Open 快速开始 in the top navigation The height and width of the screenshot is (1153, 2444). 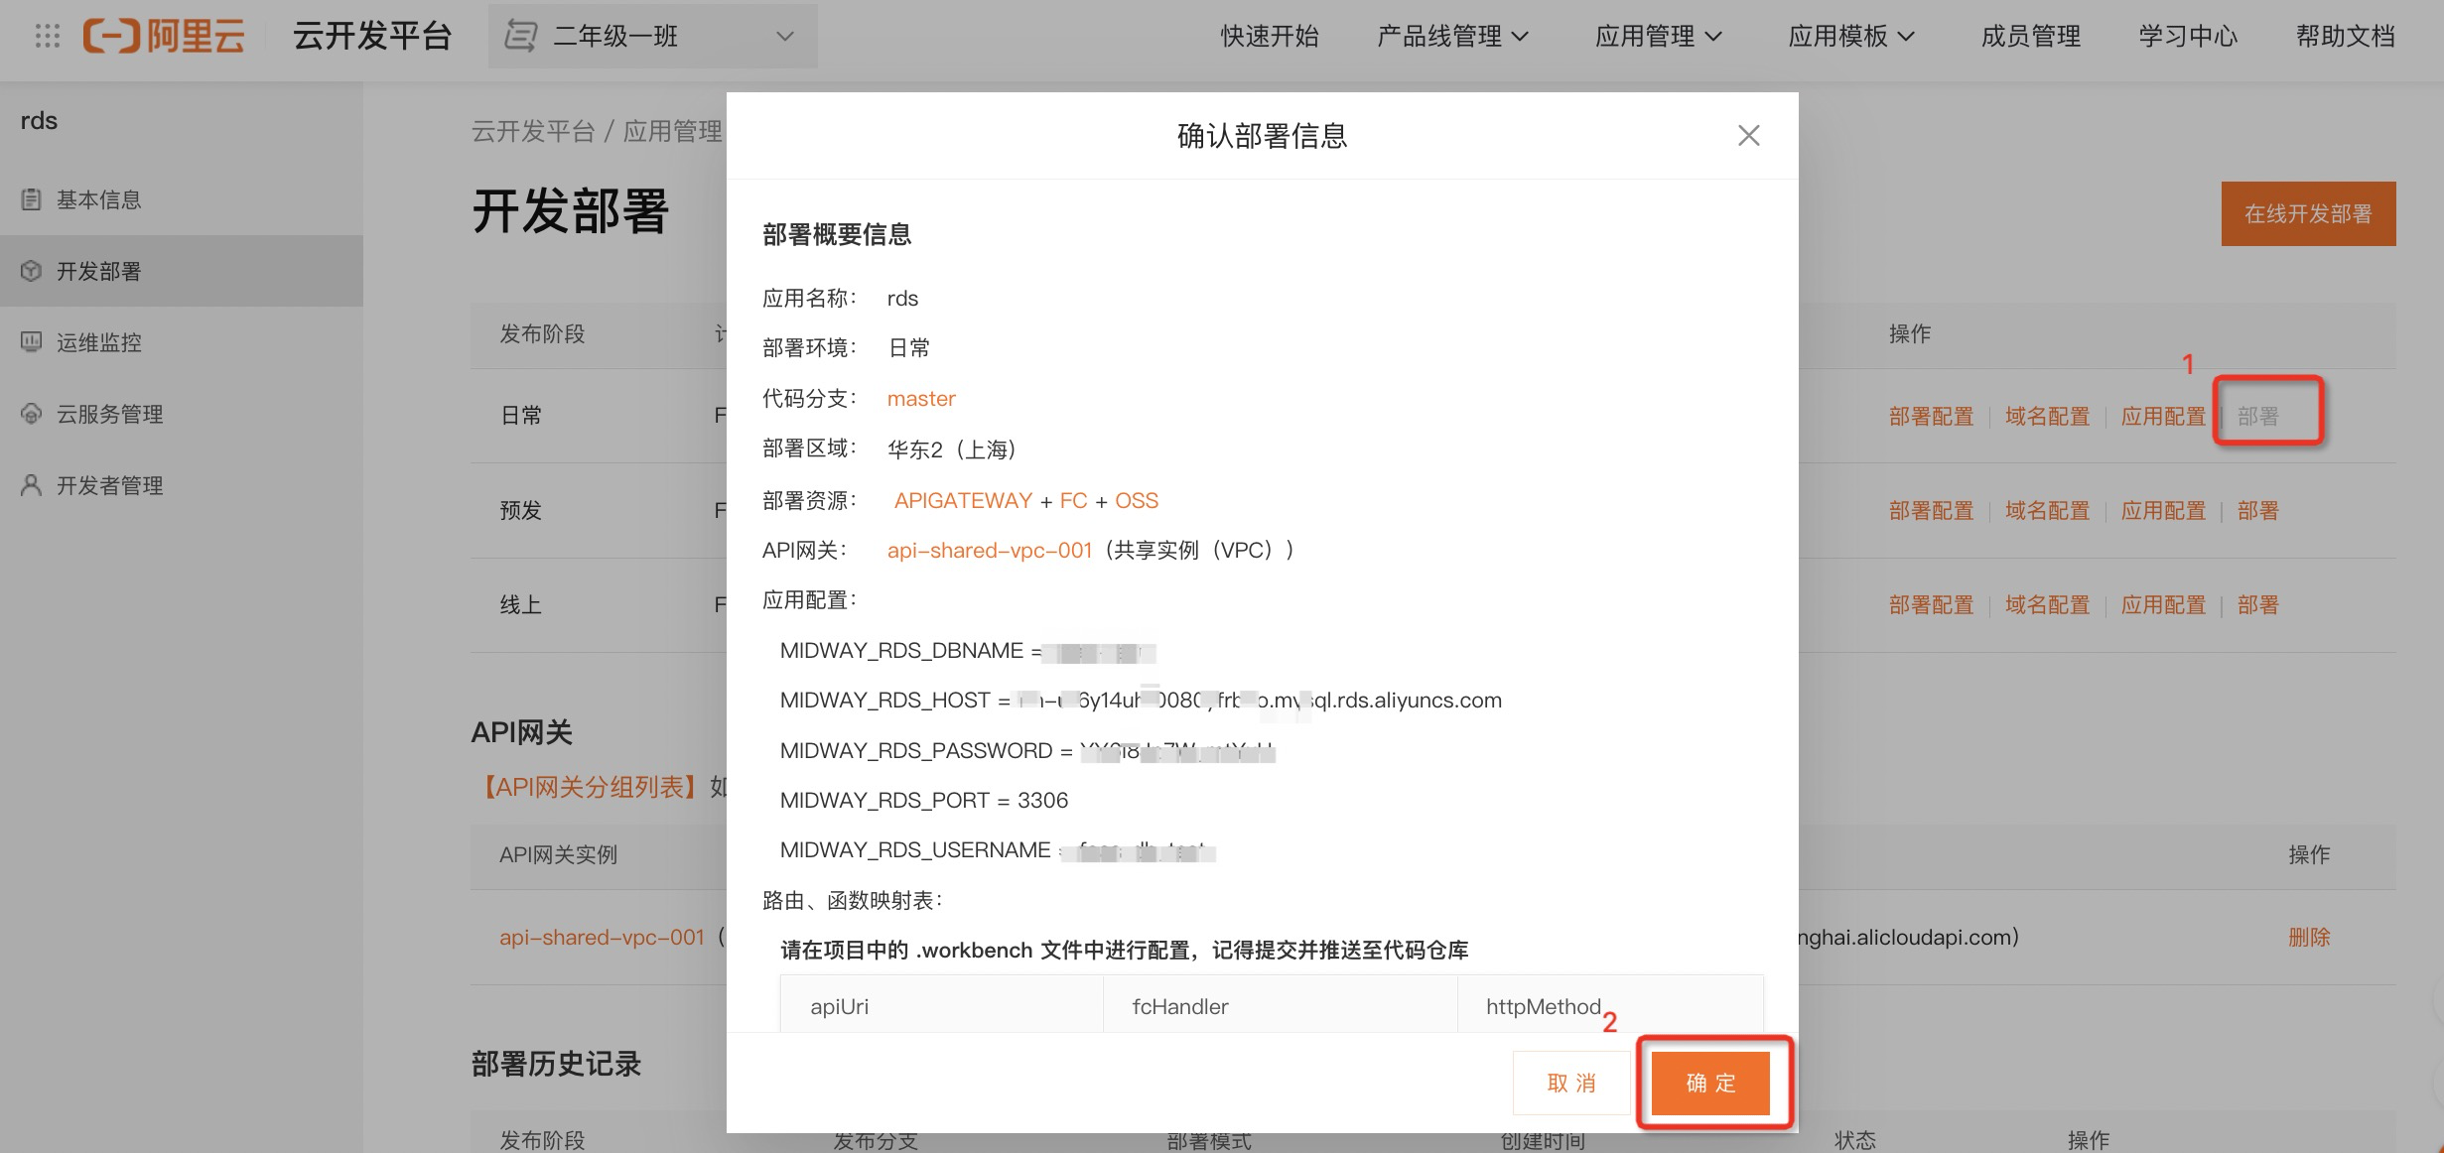tap(1270, 37)
